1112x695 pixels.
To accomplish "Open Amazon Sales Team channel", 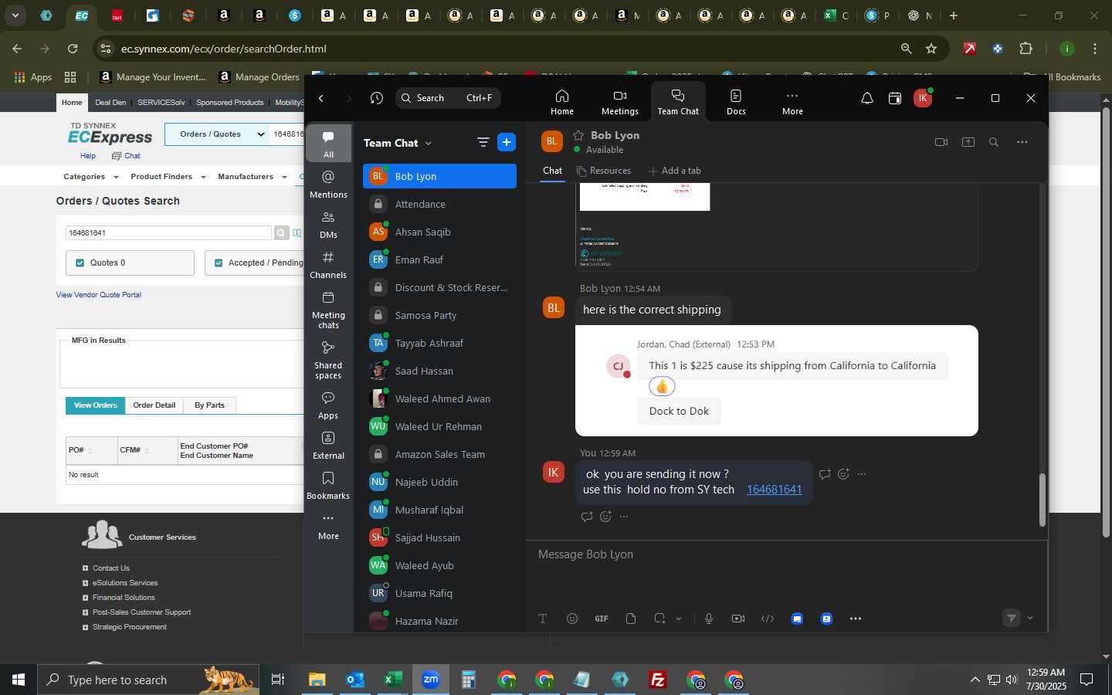I will click(x=439, y=454).
